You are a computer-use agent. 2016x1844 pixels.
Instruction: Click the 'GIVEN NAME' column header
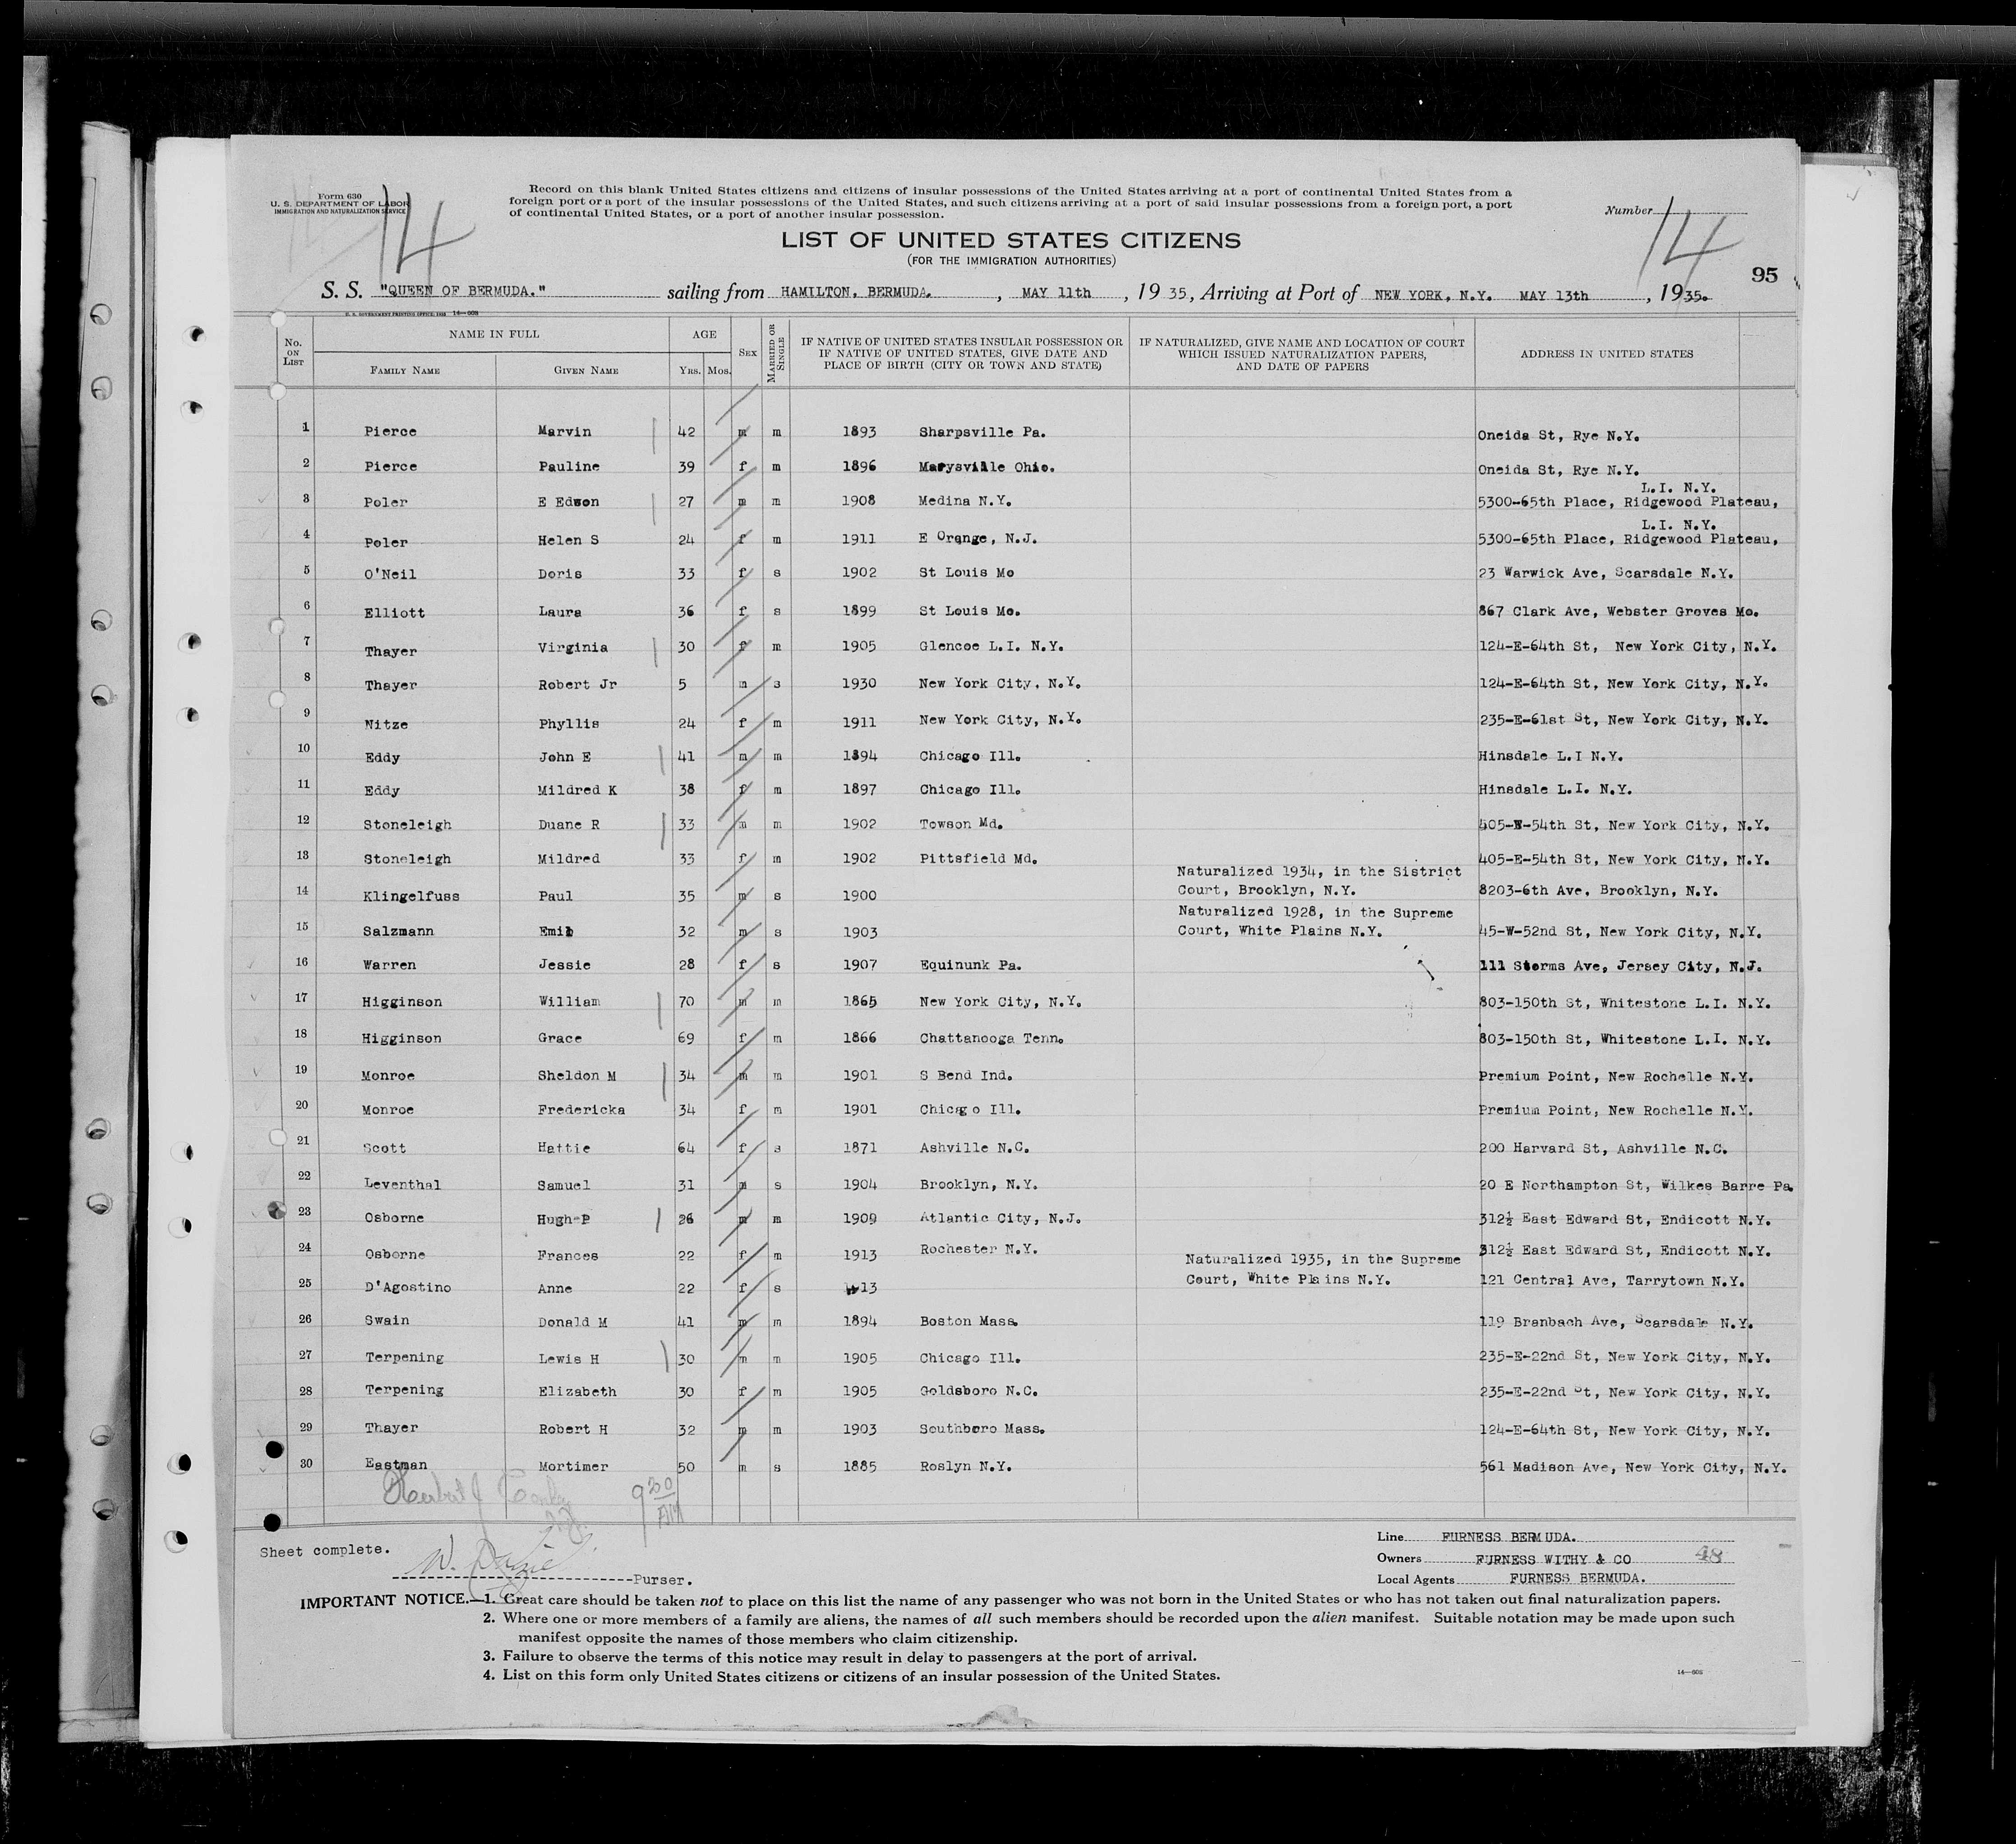[586, 370]
